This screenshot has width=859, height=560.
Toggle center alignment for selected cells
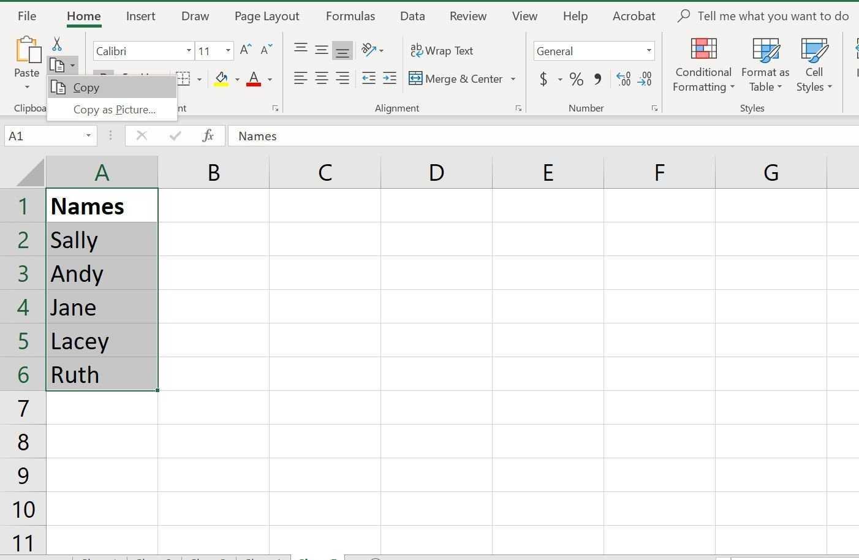tap(321, 78)
